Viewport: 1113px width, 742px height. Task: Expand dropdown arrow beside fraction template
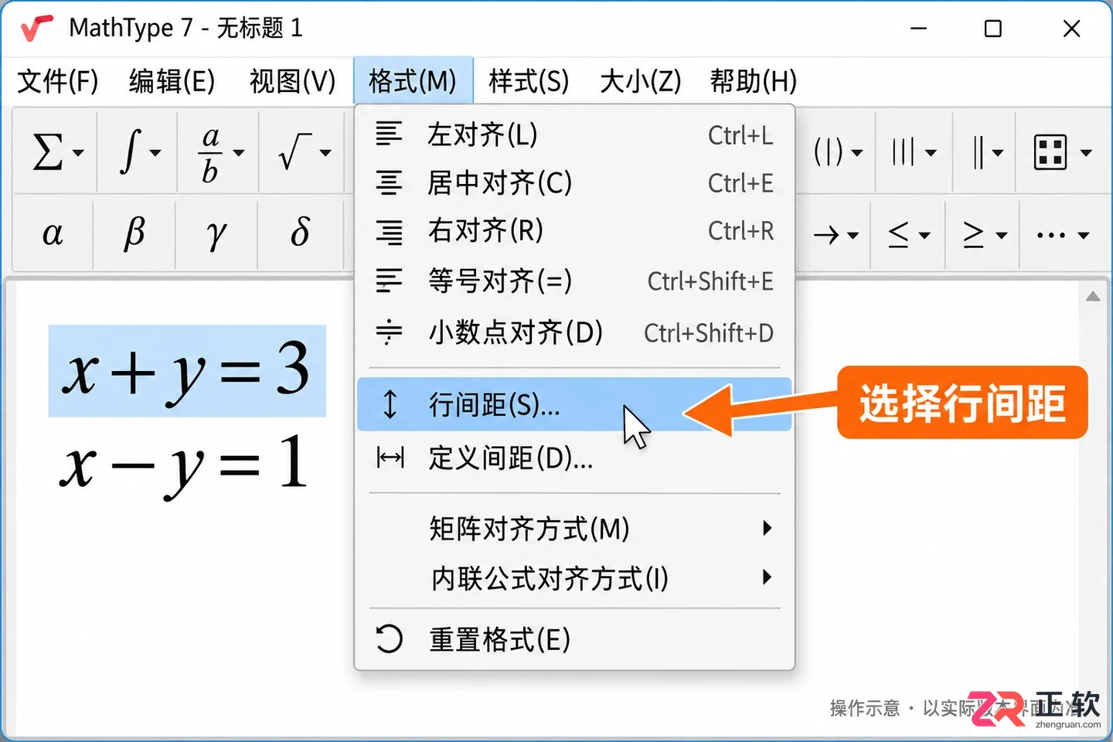tap(239, 153)
